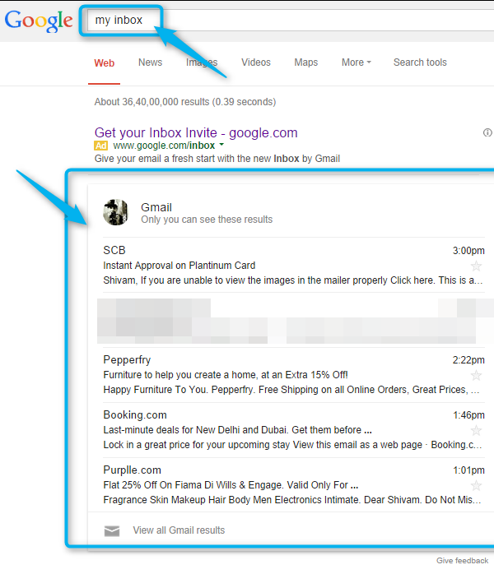Click the search box containing 'my inbox'

click(291, 20)
